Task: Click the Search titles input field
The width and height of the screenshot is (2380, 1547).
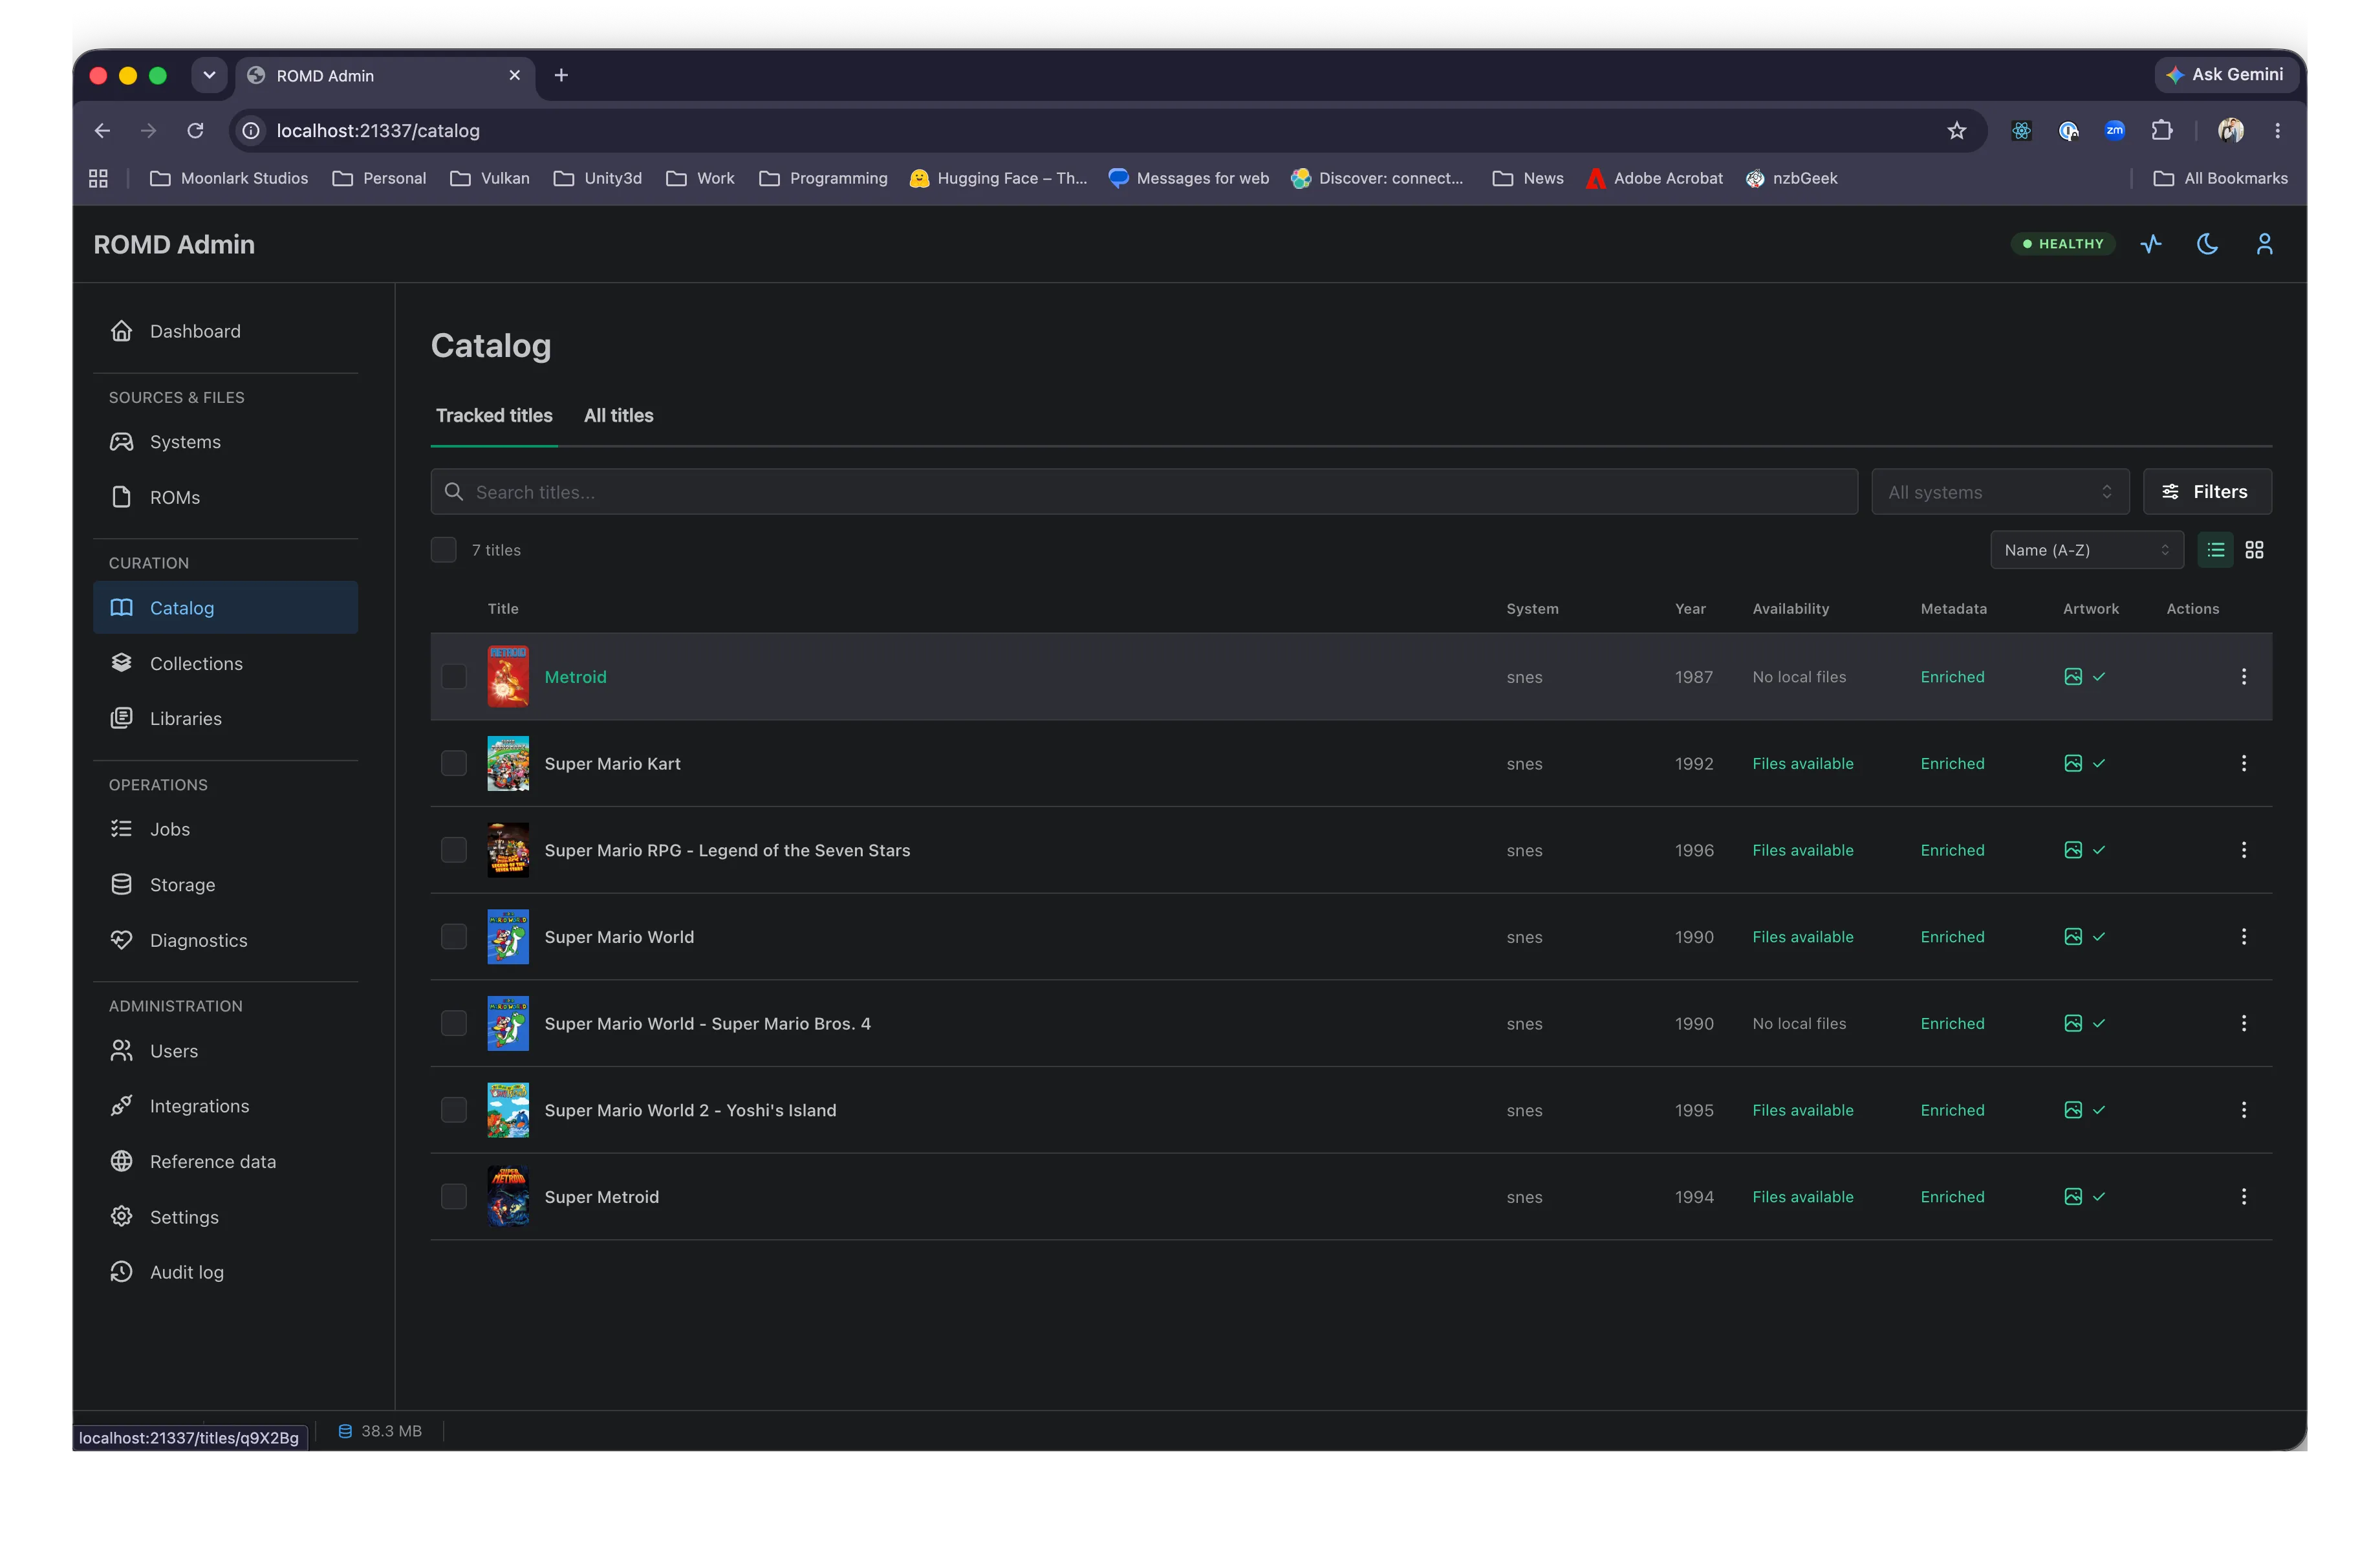Action: (1144, 492)
